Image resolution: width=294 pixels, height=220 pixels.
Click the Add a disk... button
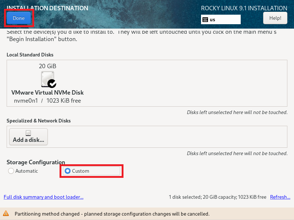[29, 137]
